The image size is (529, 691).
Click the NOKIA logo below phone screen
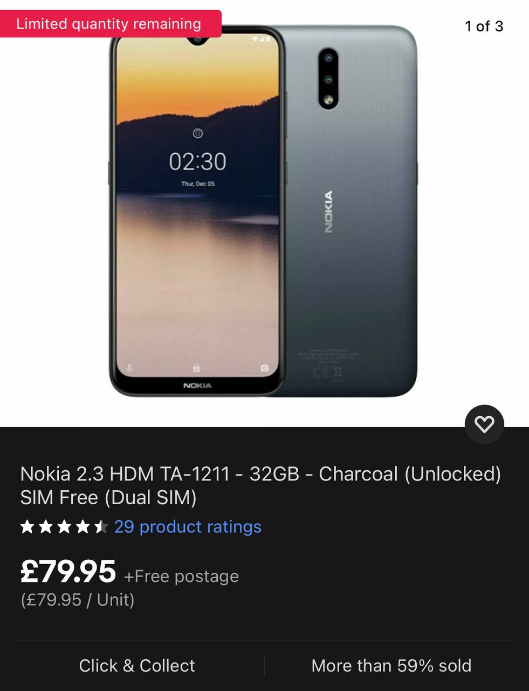tap(197, 385)
